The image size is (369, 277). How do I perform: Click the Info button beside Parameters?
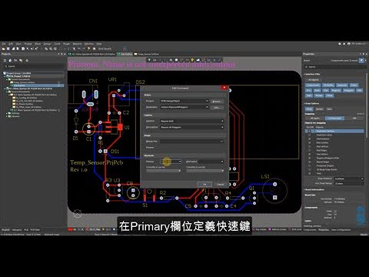(x=217, y=108)
